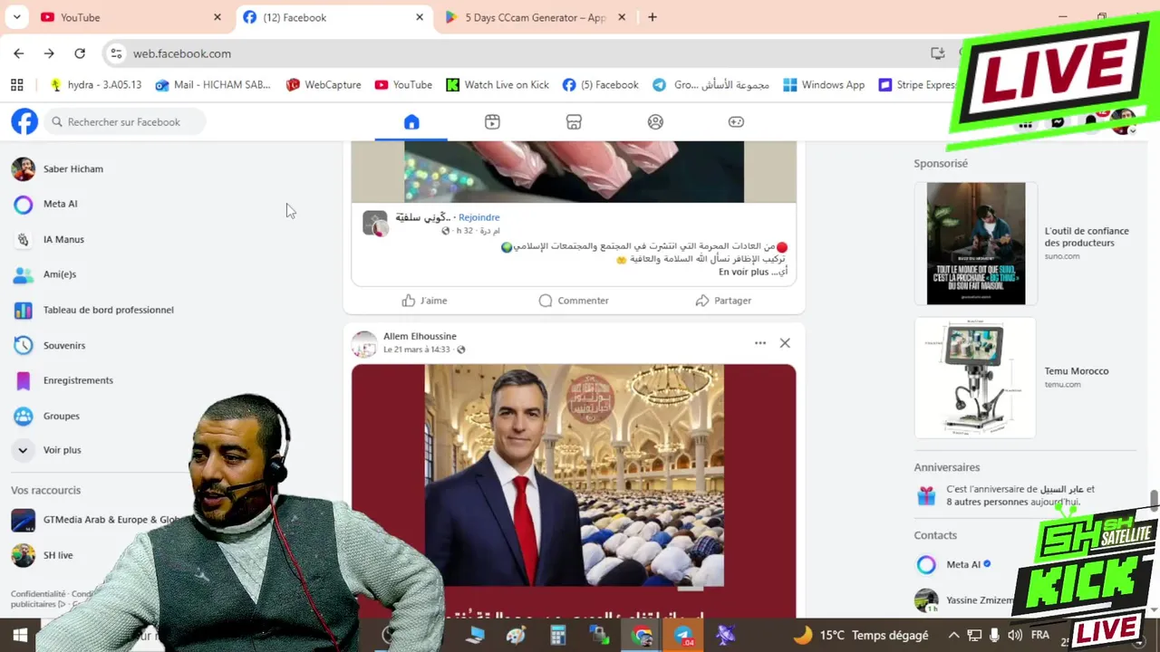
Task: Close the YouTube browser tab
Action: click(217, 17)
